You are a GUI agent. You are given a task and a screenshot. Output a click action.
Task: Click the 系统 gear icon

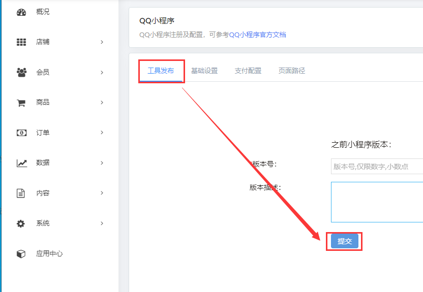click(21, 223)
